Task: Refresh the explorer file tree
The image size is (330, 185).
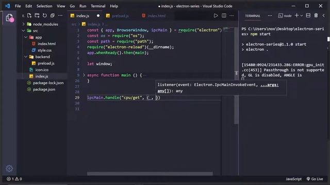Action: [45, 15]
